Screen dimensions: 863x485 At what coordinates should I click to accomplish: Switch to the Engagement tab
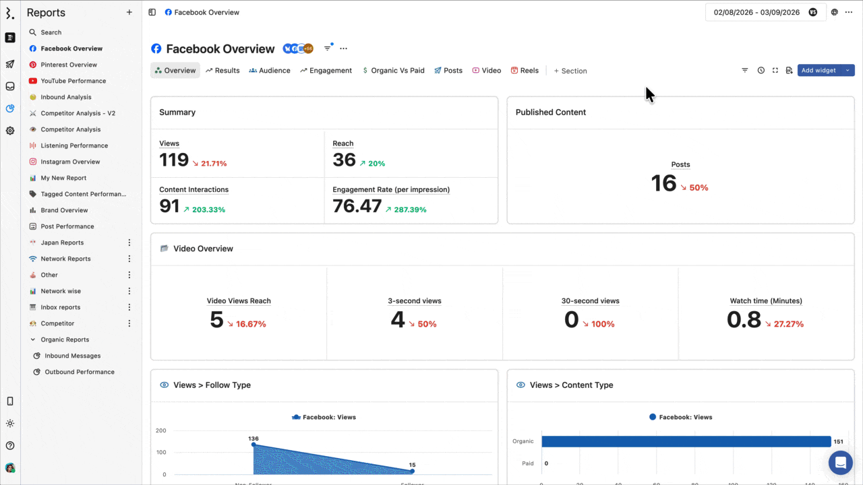coord(326,71)
